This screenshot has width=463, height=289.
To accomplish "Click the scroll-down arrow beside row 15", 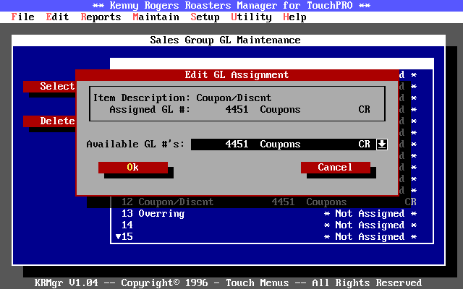I will coord(118,236).
